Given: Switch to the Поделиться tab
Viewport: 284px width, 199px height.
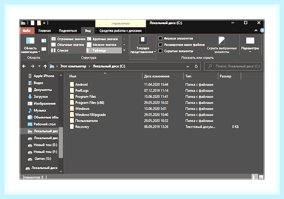Looking at the screenshot, I should [x=68, y=31].
